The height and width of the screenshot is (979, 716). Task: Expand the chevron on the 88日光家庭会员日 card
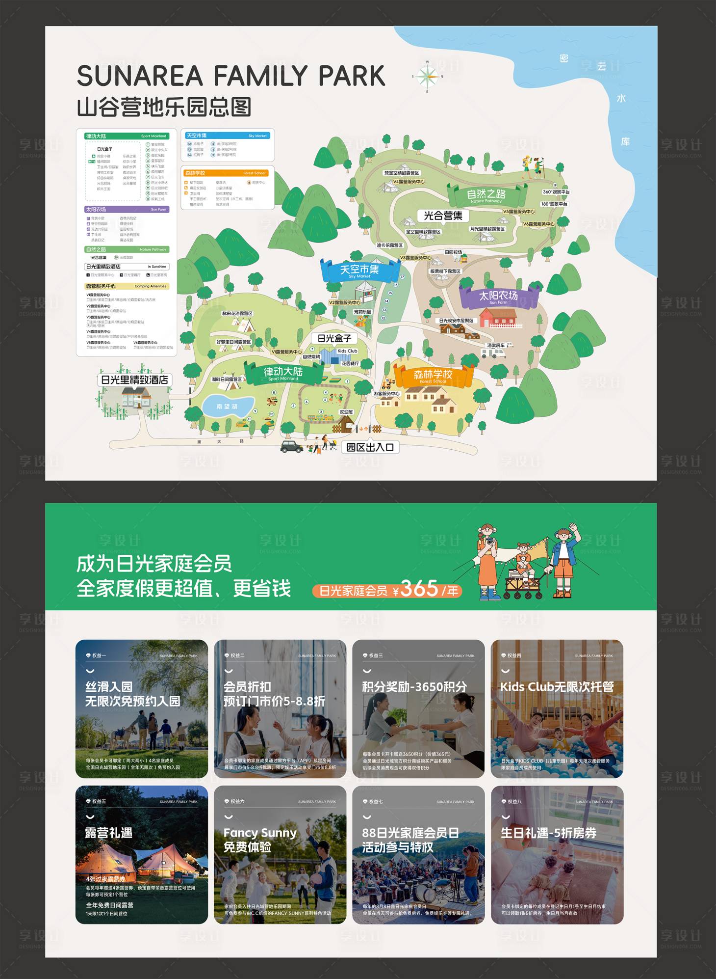click(x=367, y=817)
